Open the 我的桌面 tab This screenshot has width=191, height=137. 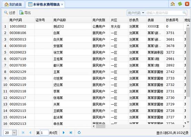pyautogui.click(x=13, y=4)
